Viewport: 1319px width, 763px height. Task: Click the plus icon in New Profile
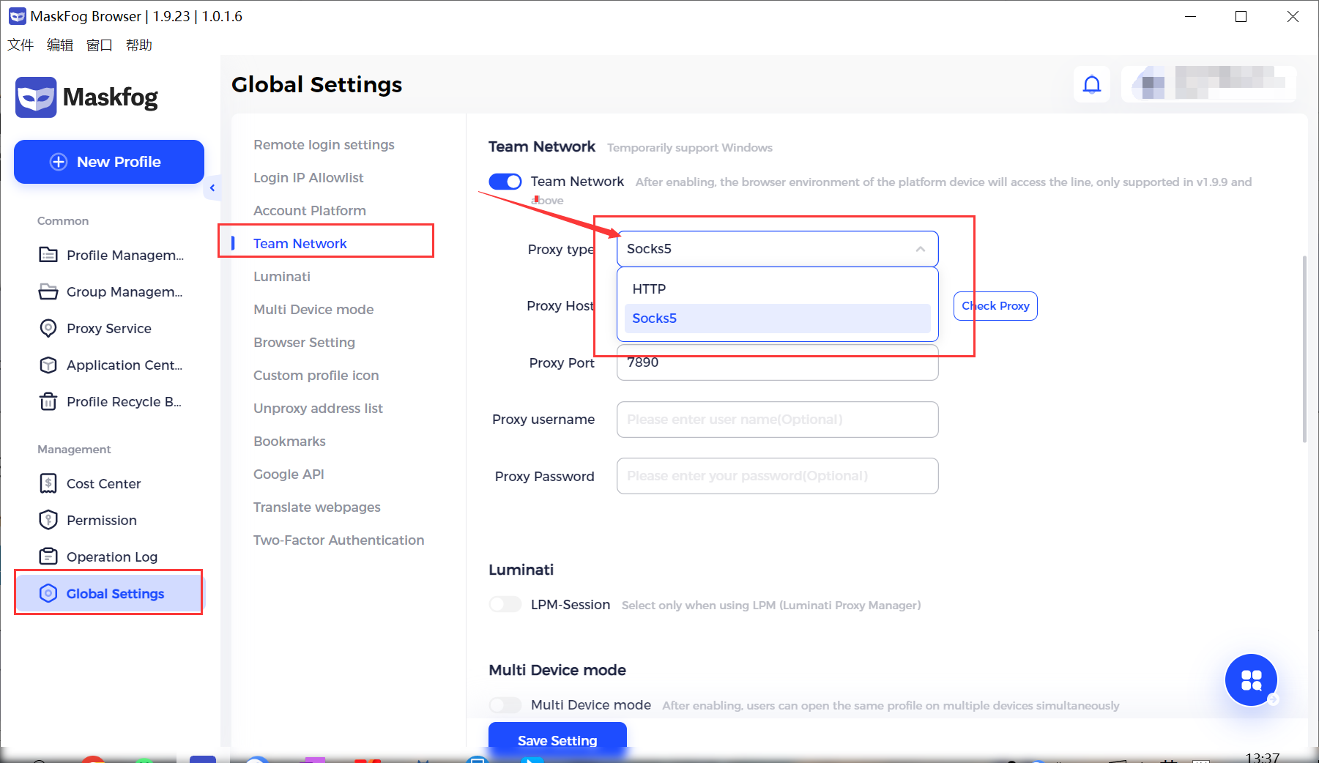59,162
